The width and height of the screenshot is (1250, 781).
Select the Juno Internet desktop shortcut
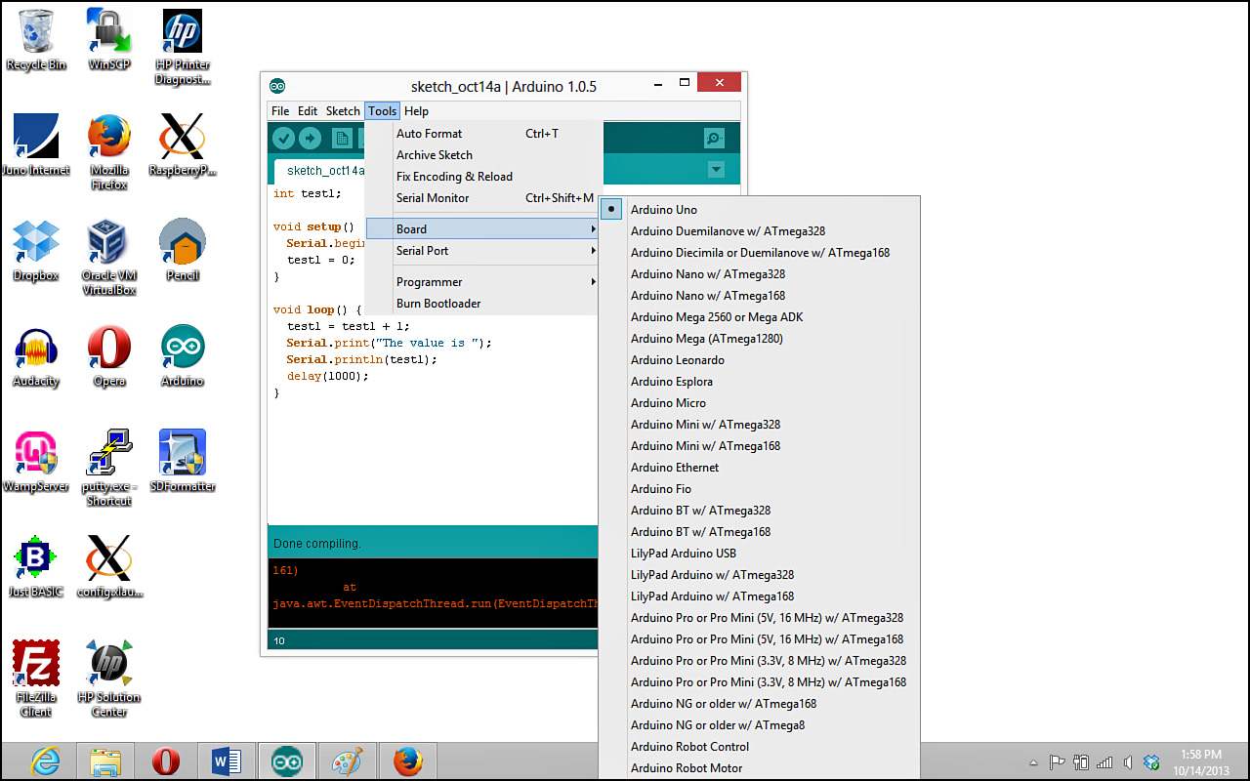36,144
